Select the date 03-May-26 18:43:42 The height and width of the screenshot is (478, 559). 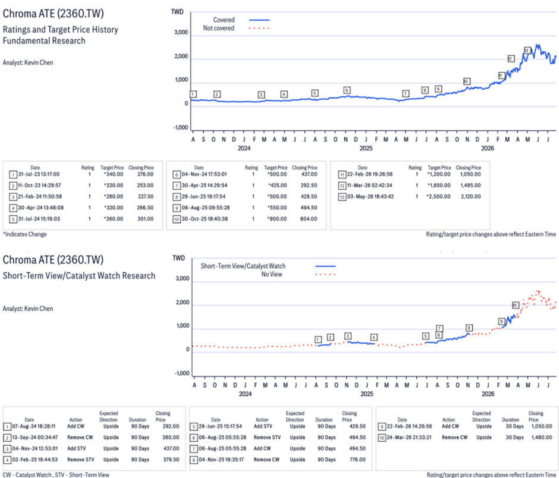[370, 196]
